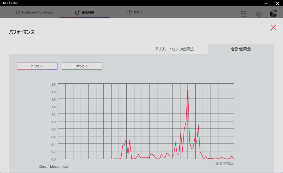Click the 2.0 y-axis label
Image resolution: width=283 pixels, height=173 pixels.
coord(53,84)
